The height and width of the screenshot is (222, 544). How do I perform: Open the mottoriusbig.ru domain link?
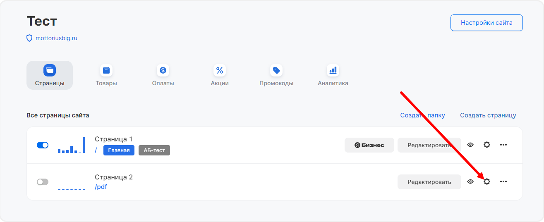tap(56, 38)
